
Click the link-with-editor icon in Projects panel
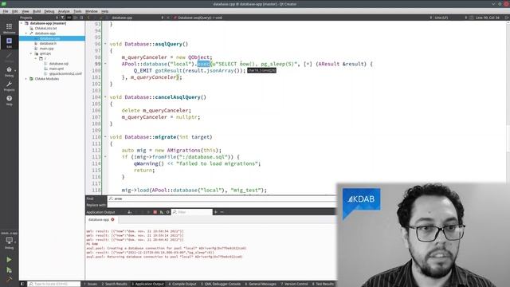coord(69,18)
